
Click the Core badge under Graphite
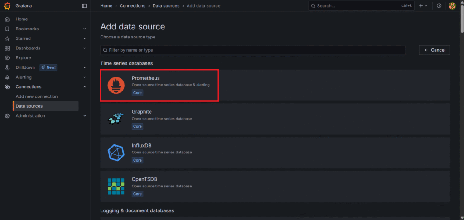coord(137,127)
